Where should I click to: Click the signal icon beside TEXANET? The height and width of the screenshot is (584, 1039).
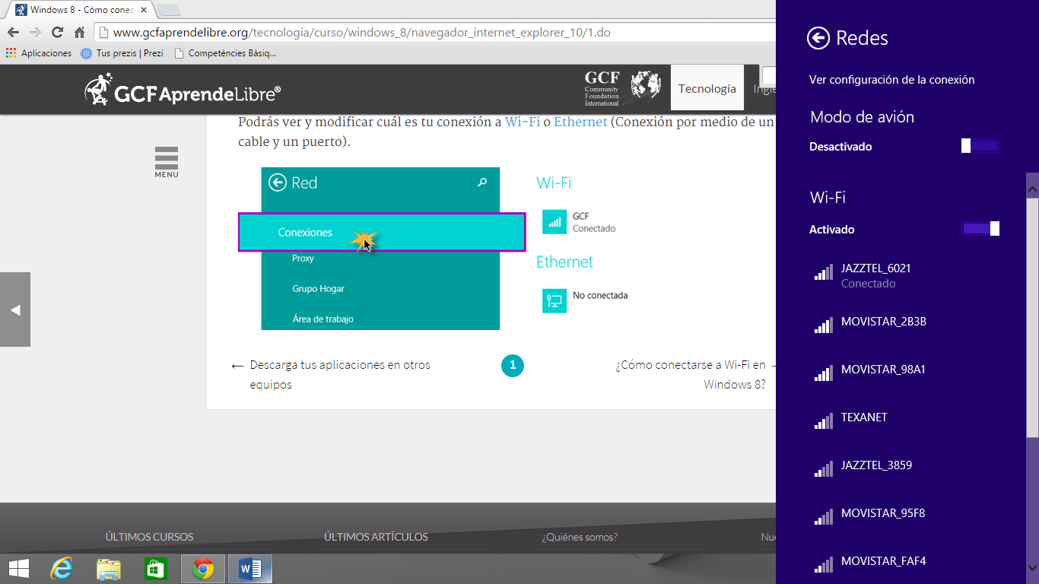tap(823, 421)
